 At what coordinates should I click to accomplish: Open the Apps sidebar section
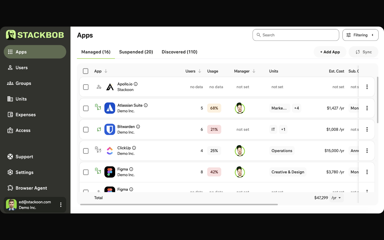[35, 52]
